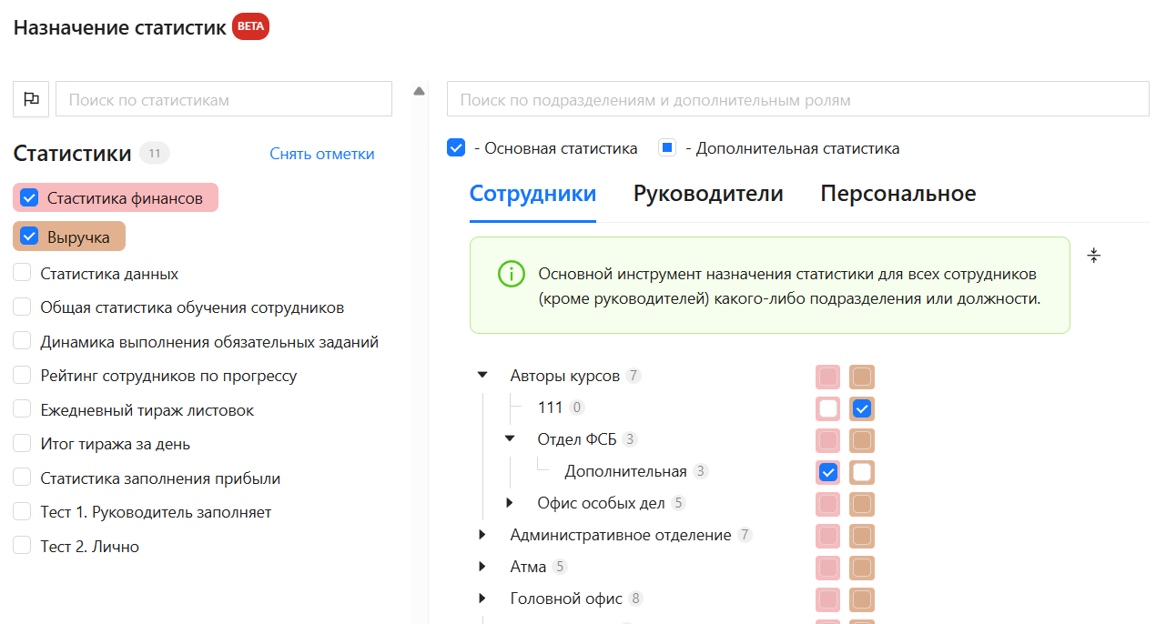The height and width of the screenshot is (624, 1156).
Task: Open the Персональное tab
Action: point(897,194)
